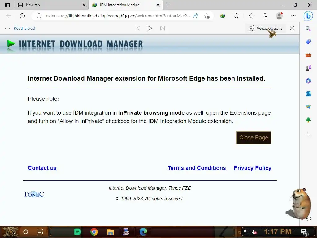Open sidebar Tools briefcase icon
Image resolution: width=317 pixels, height=238 pixels.
point(308,55)
